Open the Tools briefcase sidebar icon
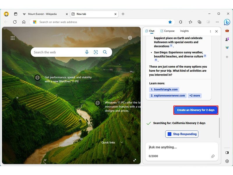This screenshot has width=233, height=175. pos(227,31)
